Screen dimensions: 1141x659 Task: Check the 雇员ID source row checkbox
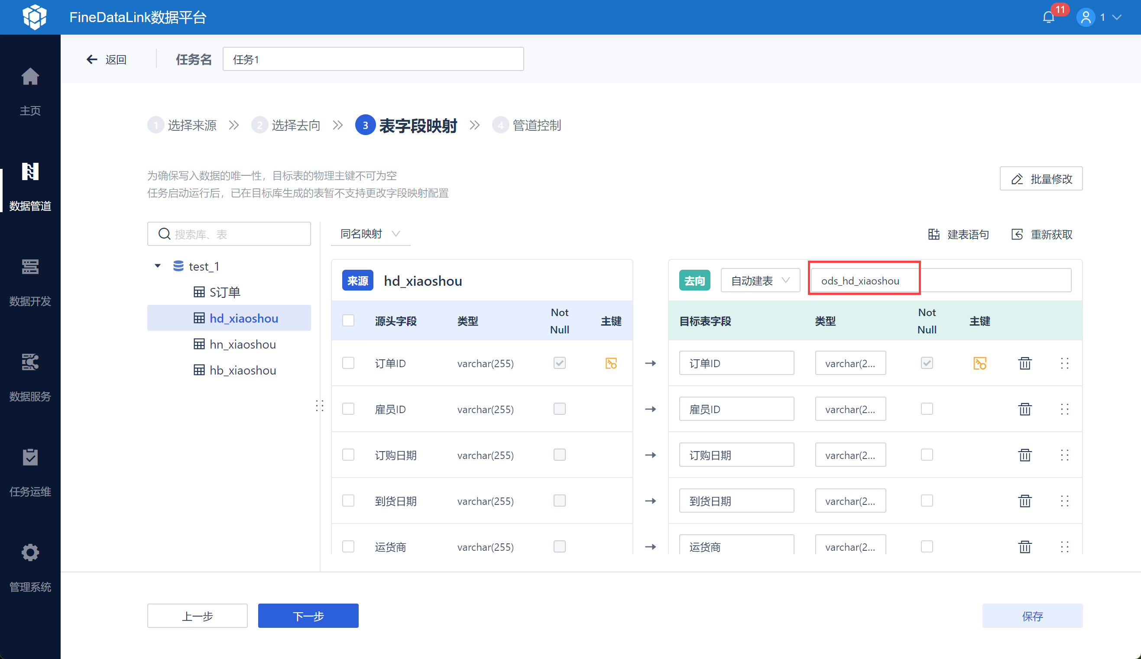[x=348, y=409]
